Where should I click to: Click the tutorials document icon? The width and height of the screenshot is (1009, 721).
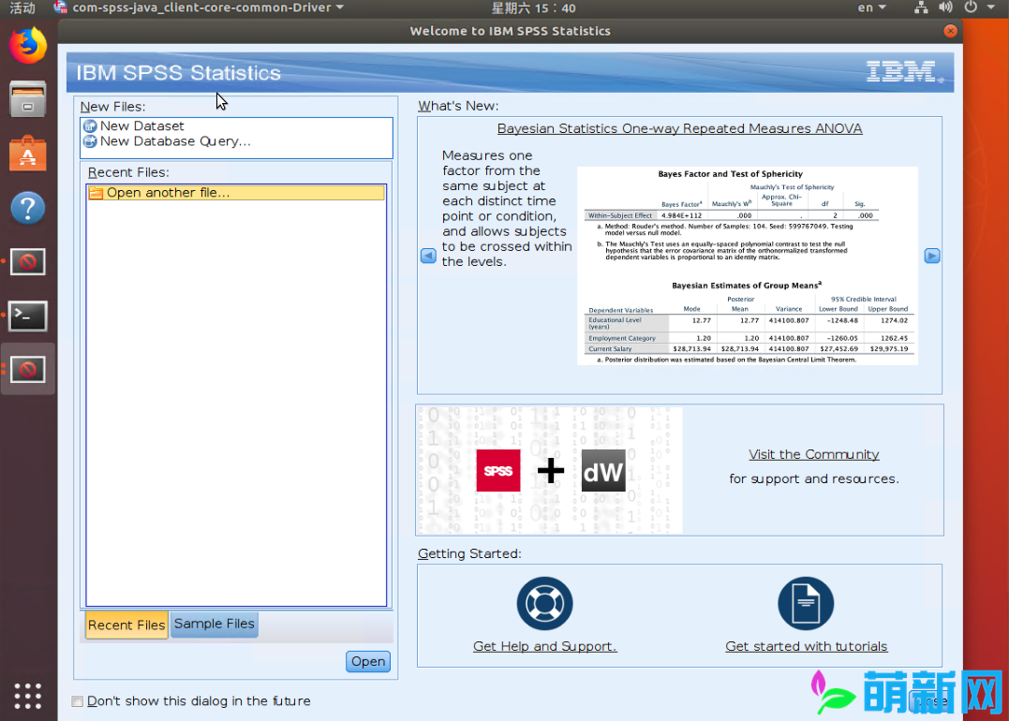(x=806, y=603)
